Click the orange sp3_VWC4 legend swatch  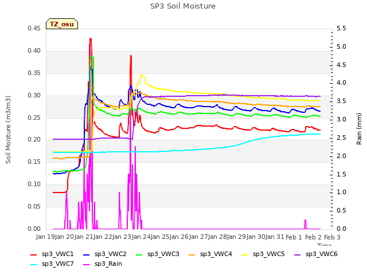[x=192, y=254]
